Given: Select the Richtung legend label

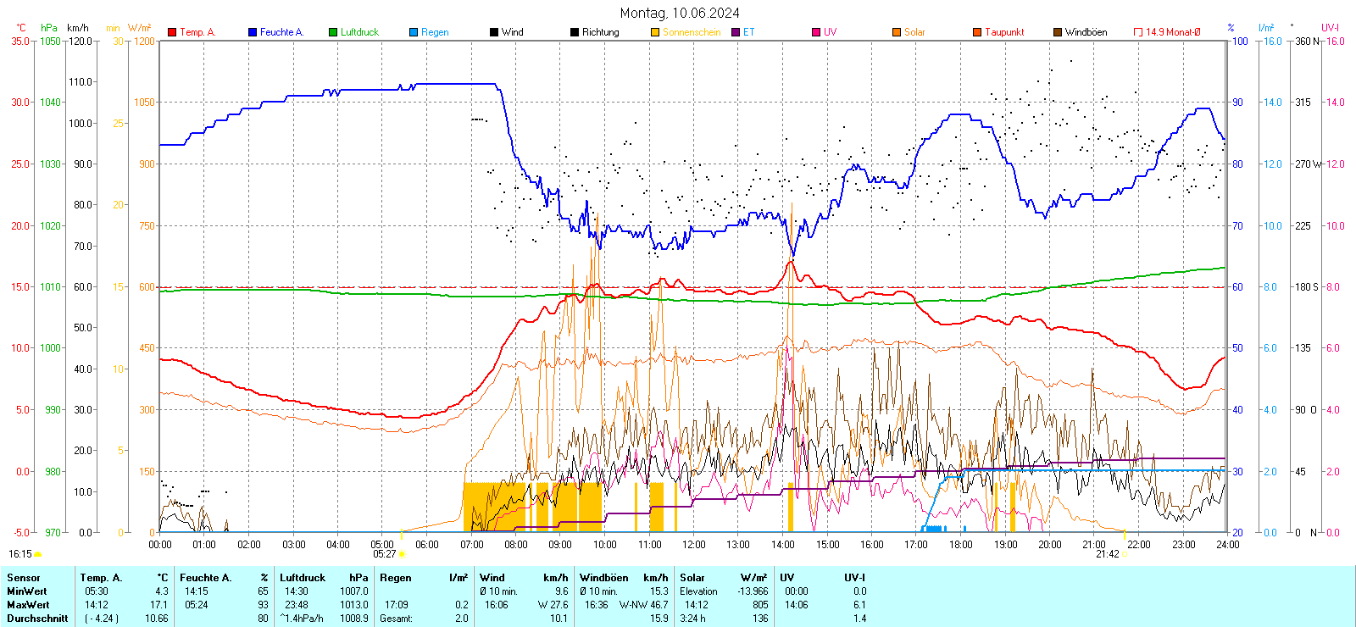Looking at the screenshot, I should tap(600, 32).
